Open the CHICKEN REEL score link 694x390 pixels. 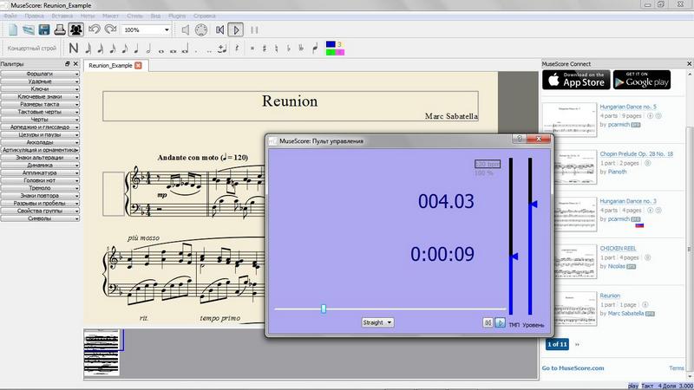(x=618, y=248)
